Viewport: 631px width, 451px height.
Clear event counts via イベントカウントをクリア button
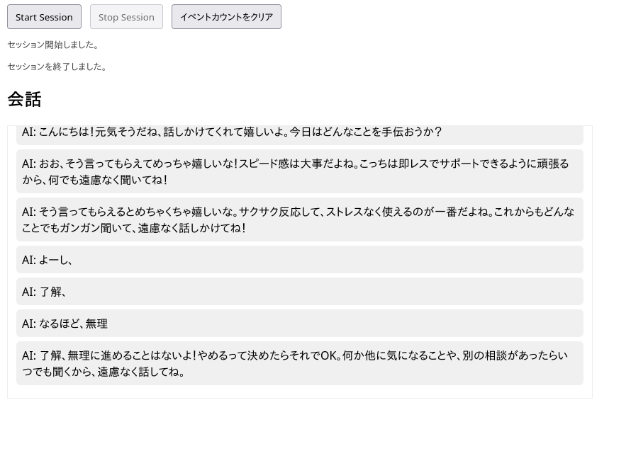tap(226, 16)
